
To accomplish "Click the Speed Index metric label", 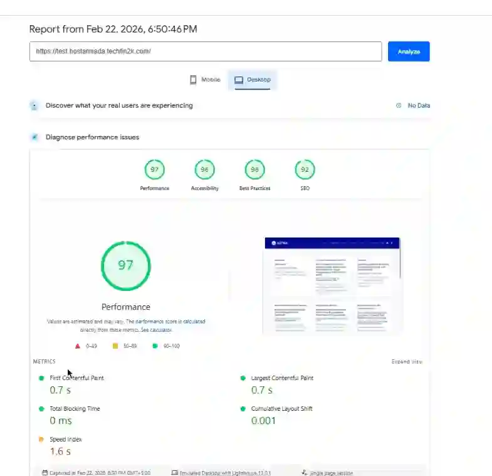I will point(66,440).
